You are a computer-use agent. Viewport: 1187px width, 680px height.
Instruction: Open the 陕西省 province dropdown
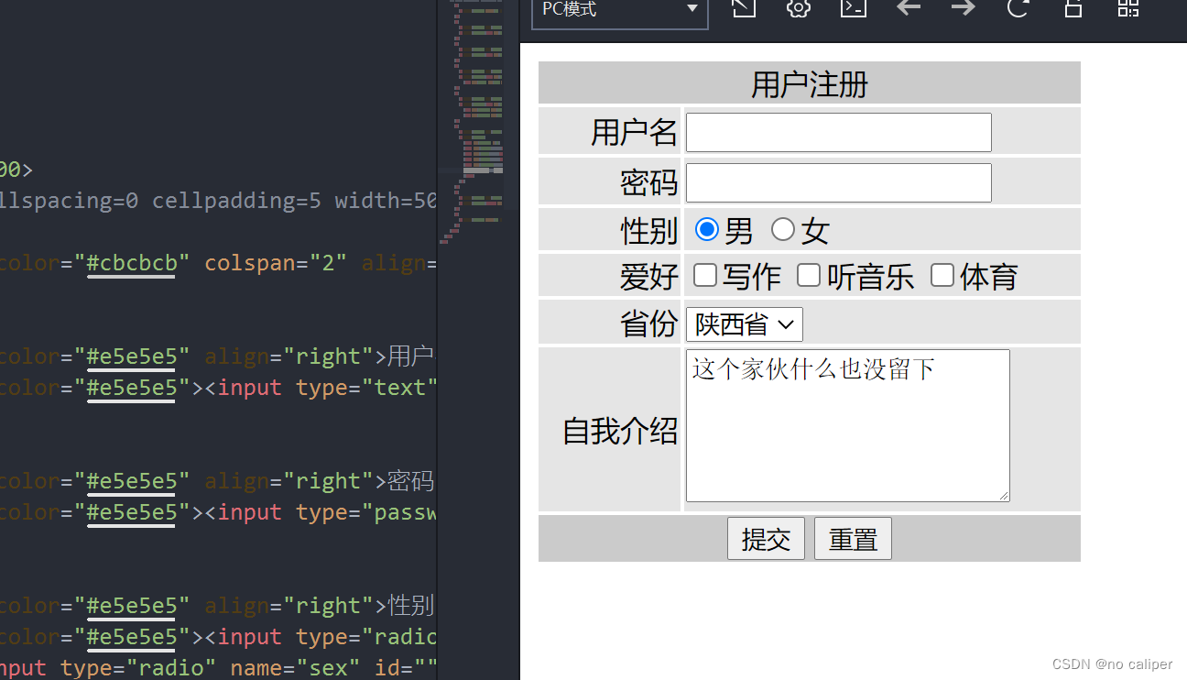point(744,324)
